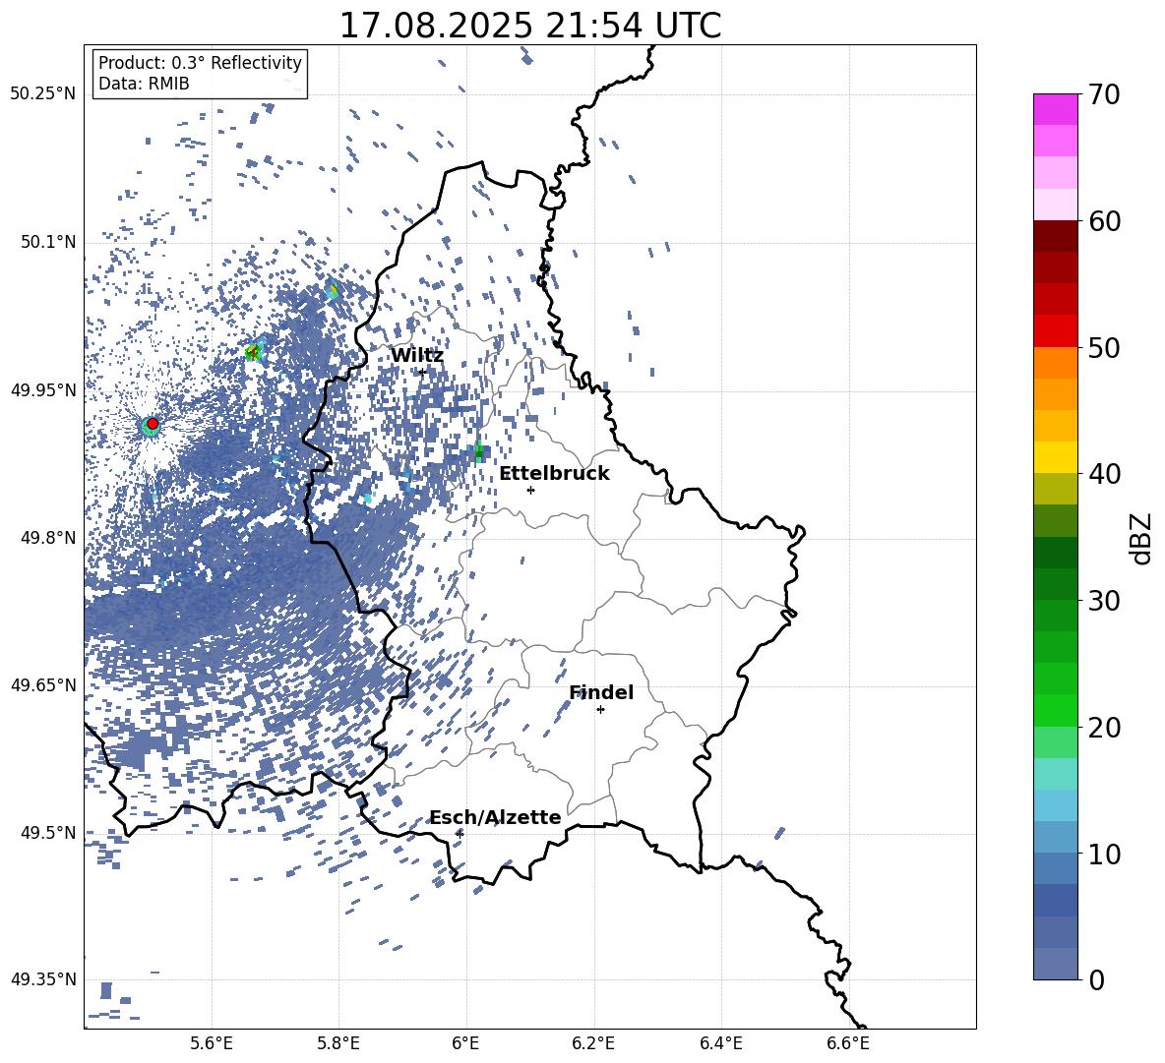Click the 49.8°N latitude label
Viewport: 1165px width, 1063px height.
click(x=47, y=538)
